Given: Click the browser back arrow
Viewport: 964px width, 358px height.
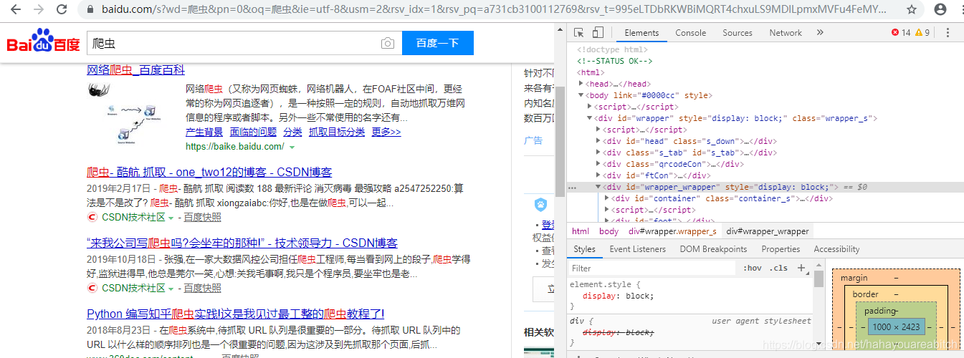Looking at the screenshot, I should [x=16, y=10].
